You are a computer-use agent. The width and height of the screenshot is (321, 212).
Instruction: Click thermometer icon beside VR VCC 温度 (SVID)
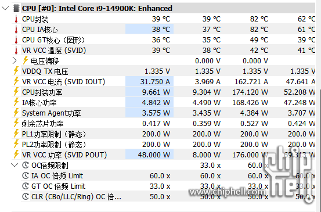click(16, 51)
